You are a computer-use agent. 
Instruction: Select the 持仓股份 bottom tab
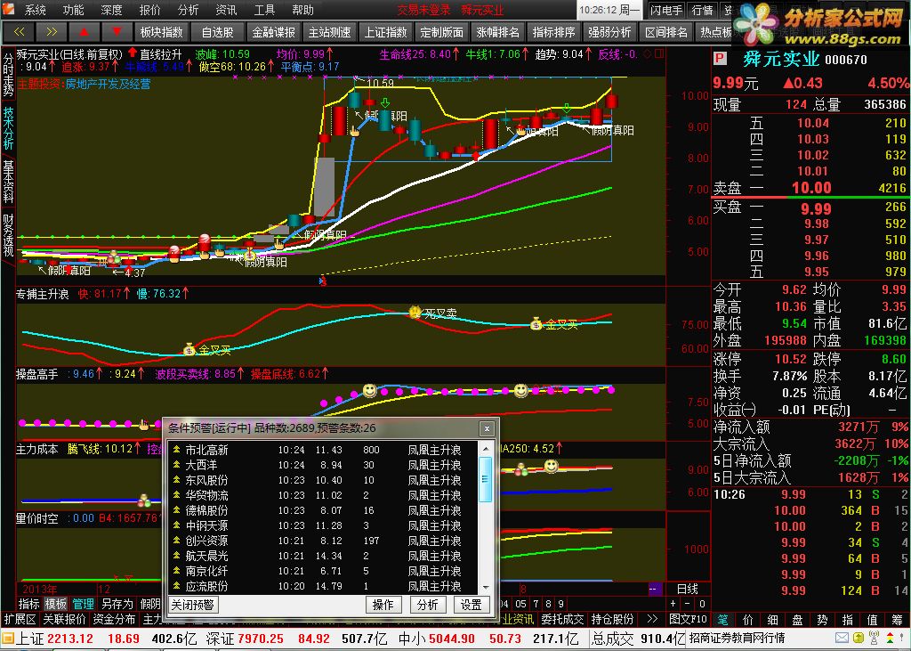click(612, 619)
